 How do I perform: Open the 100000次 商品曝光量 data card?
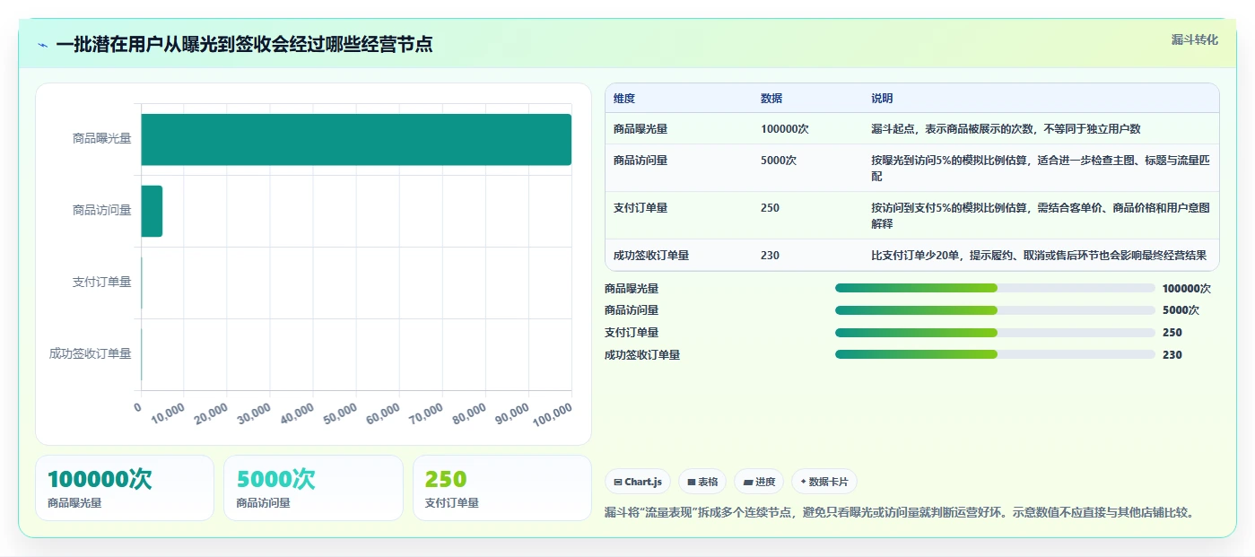tap(125, 488)
